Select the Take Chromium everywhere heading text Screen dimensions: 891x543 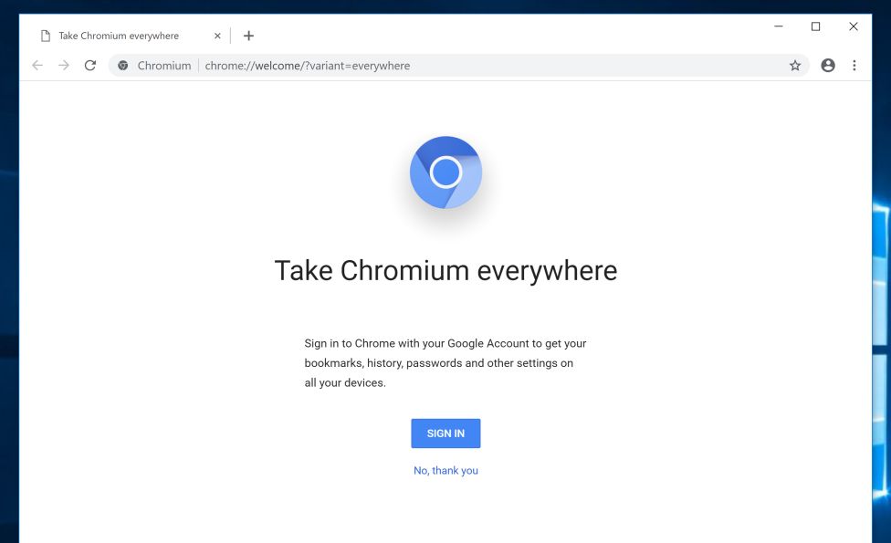pyautogui.click(x=445, y=270)
